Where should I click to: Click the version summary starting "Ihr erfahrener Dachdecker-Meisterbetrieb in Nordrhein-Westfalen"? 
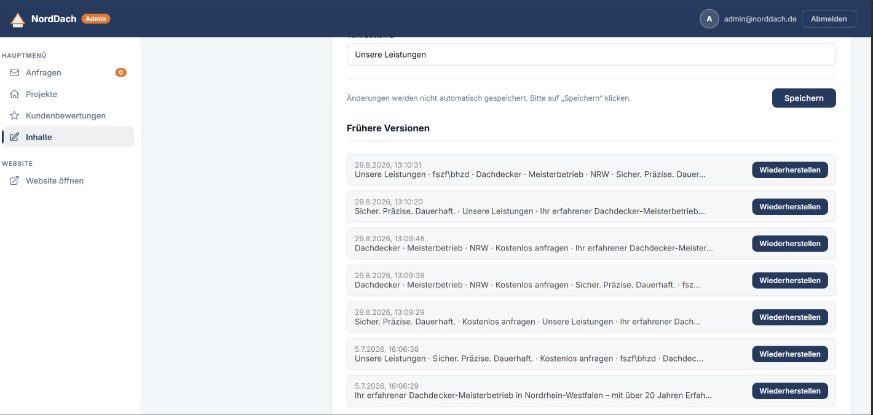point(534,395)
